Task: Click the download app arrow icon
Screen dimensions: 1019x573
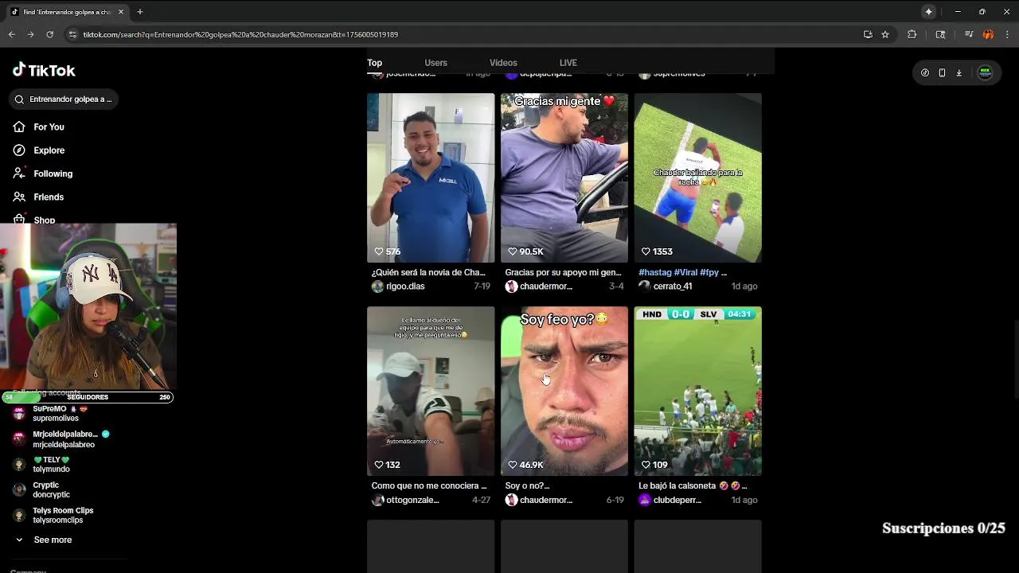Action: click(959, 72)
